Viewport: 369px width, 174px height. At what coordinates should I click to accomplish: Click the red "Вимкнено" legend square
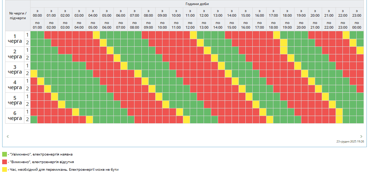pyautogui.click(x=4, y=162)
